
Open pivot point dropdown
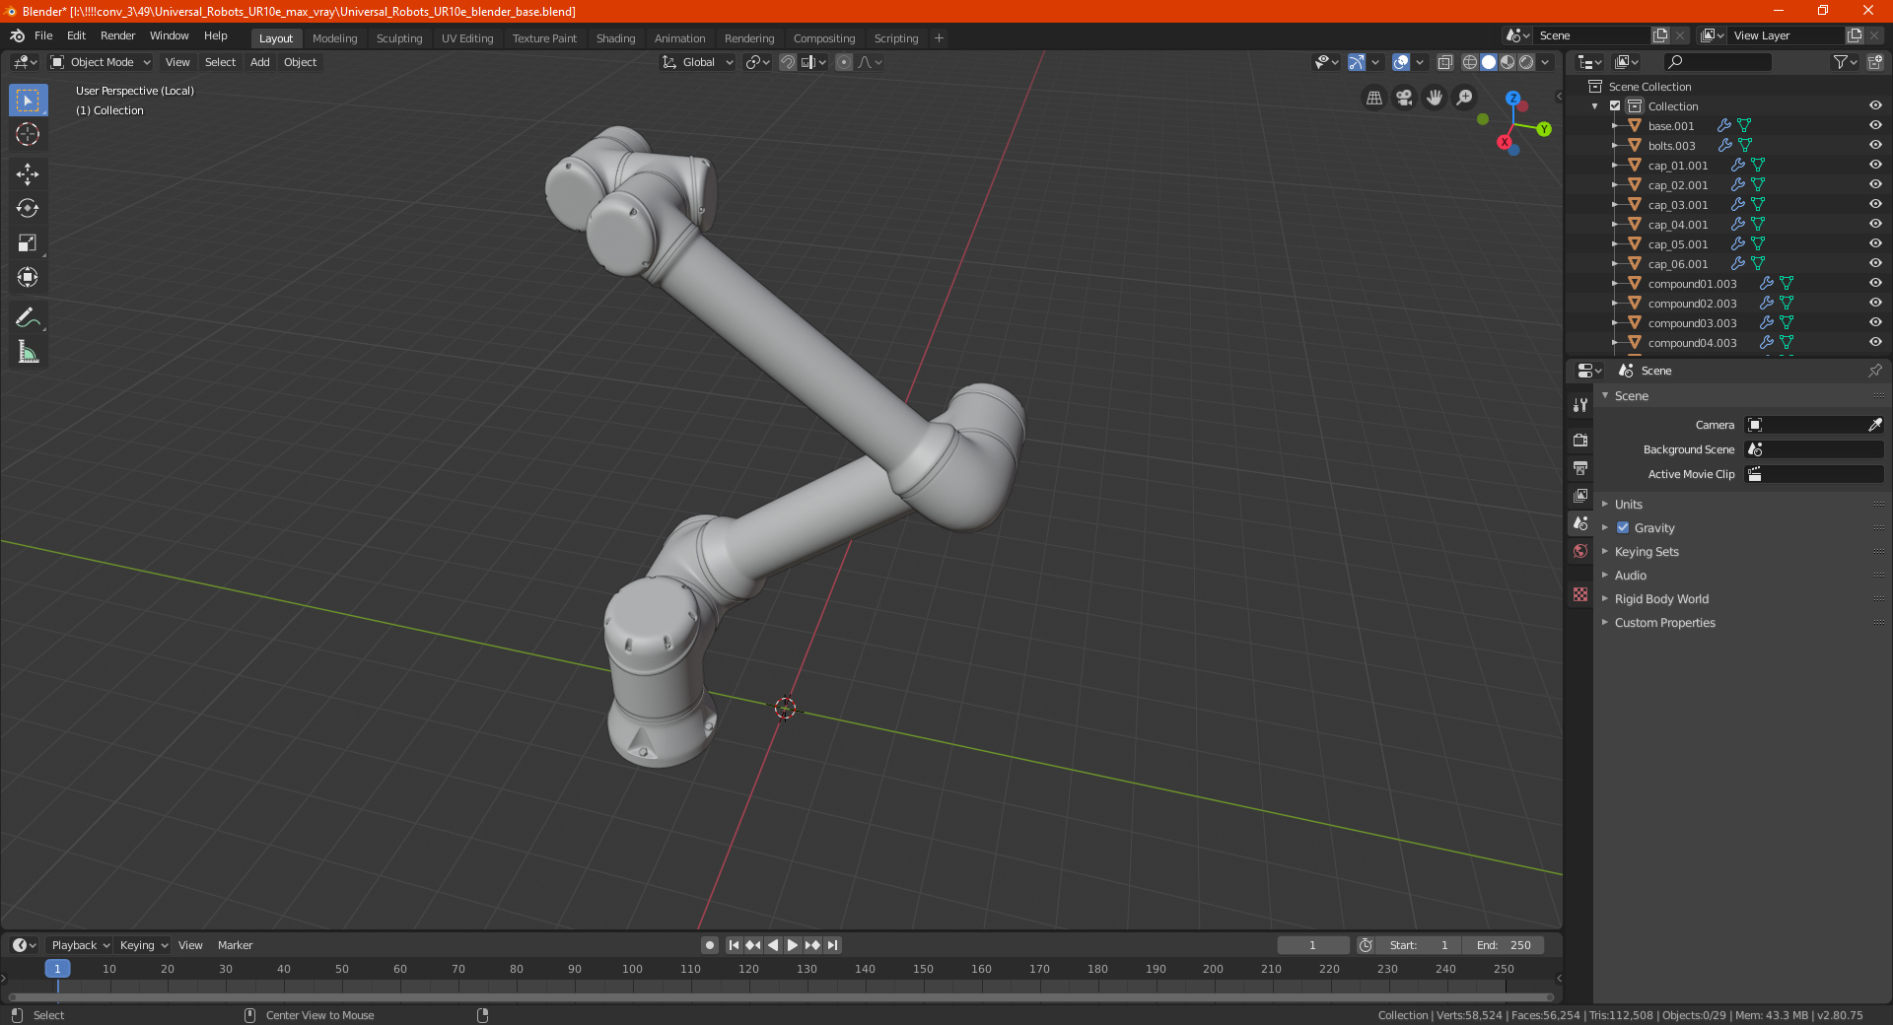pos(757,62)
